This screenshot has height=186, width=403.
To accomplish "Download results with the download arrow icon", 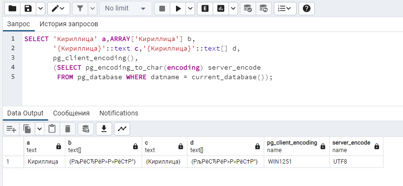I will click(104, 129).
